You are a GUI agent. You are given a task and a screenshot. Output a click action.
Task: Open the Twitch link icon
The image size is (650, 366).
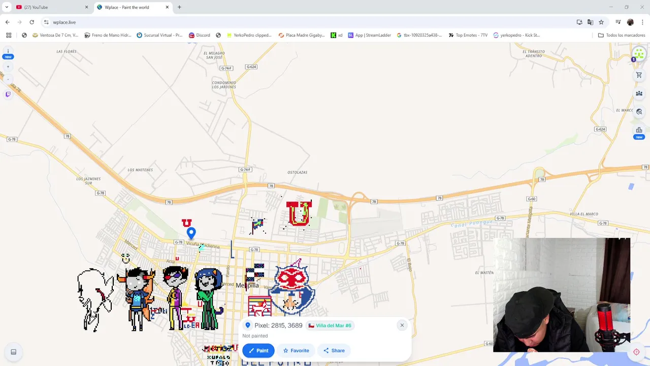[x=8, y=94]
